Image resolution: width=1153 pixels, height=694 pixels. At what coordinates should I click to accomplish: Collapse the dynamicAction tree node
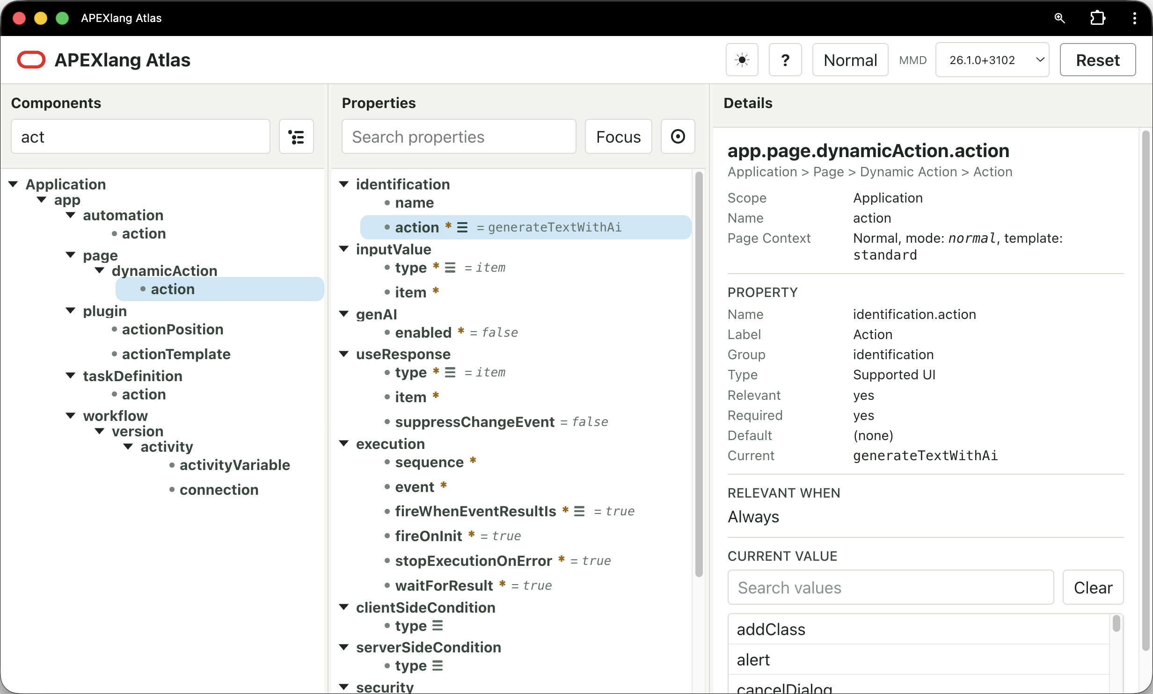pos(100,270)
